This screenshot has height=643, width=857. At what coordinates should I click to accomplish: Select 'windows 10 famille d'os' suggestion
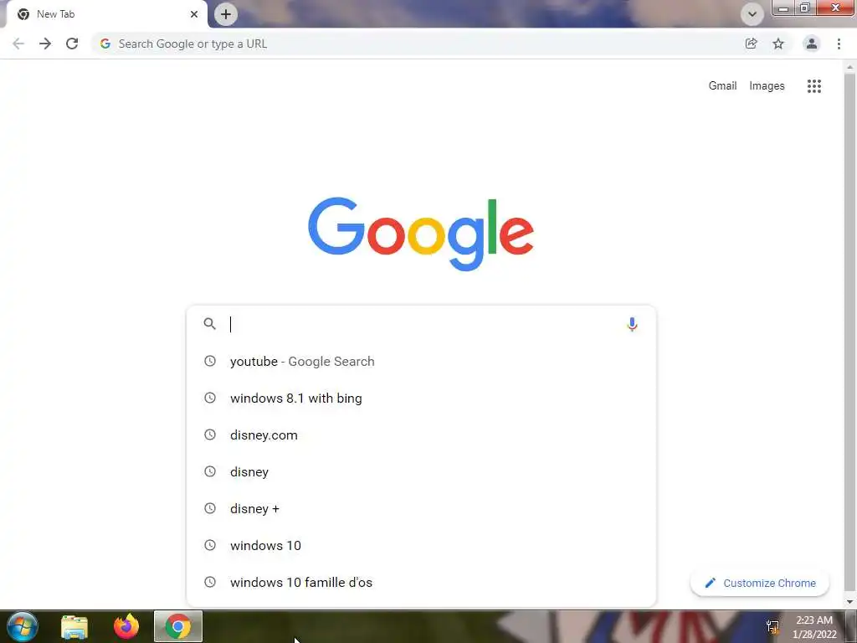pos(421,583)
